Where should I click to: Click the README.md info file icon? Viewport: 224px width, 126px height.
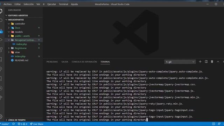click(12, 61)
